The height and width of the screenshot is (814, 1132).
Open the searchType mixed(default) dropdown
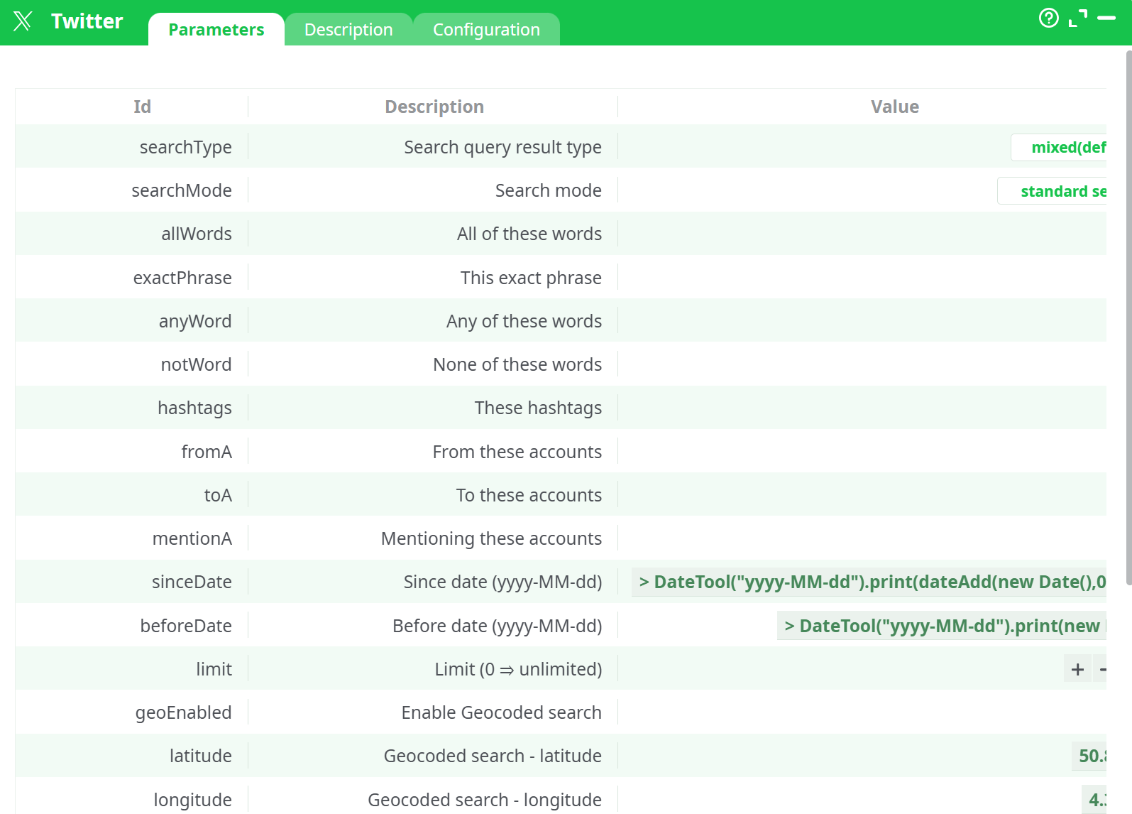point(1058,147)
